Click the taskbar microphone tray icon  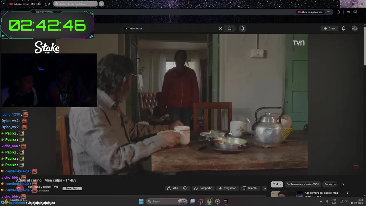click(327, 201)
